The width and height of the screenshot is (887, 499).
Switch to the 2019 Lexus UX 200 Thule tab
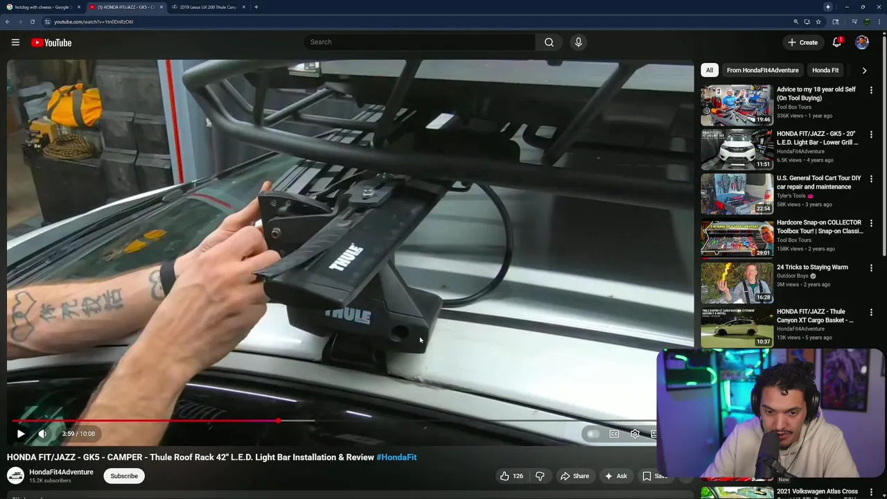pyautogui.click(x=208, y=7)
